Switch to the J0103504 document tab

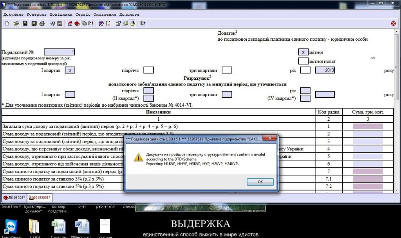point(14,197)
